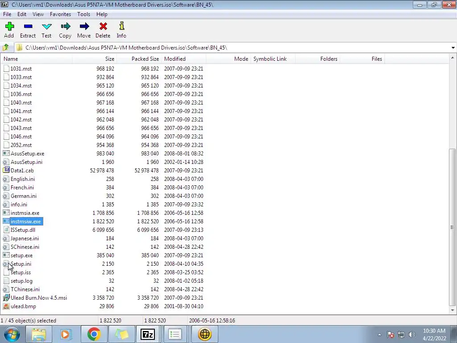This screenshot has width=457, height=343.
Task: Click the Add toolbar icon
Action: click(9, 26)
